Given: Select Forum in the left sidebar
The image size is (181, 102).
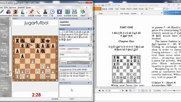Looking at the screenshot, I should point(4,37).
